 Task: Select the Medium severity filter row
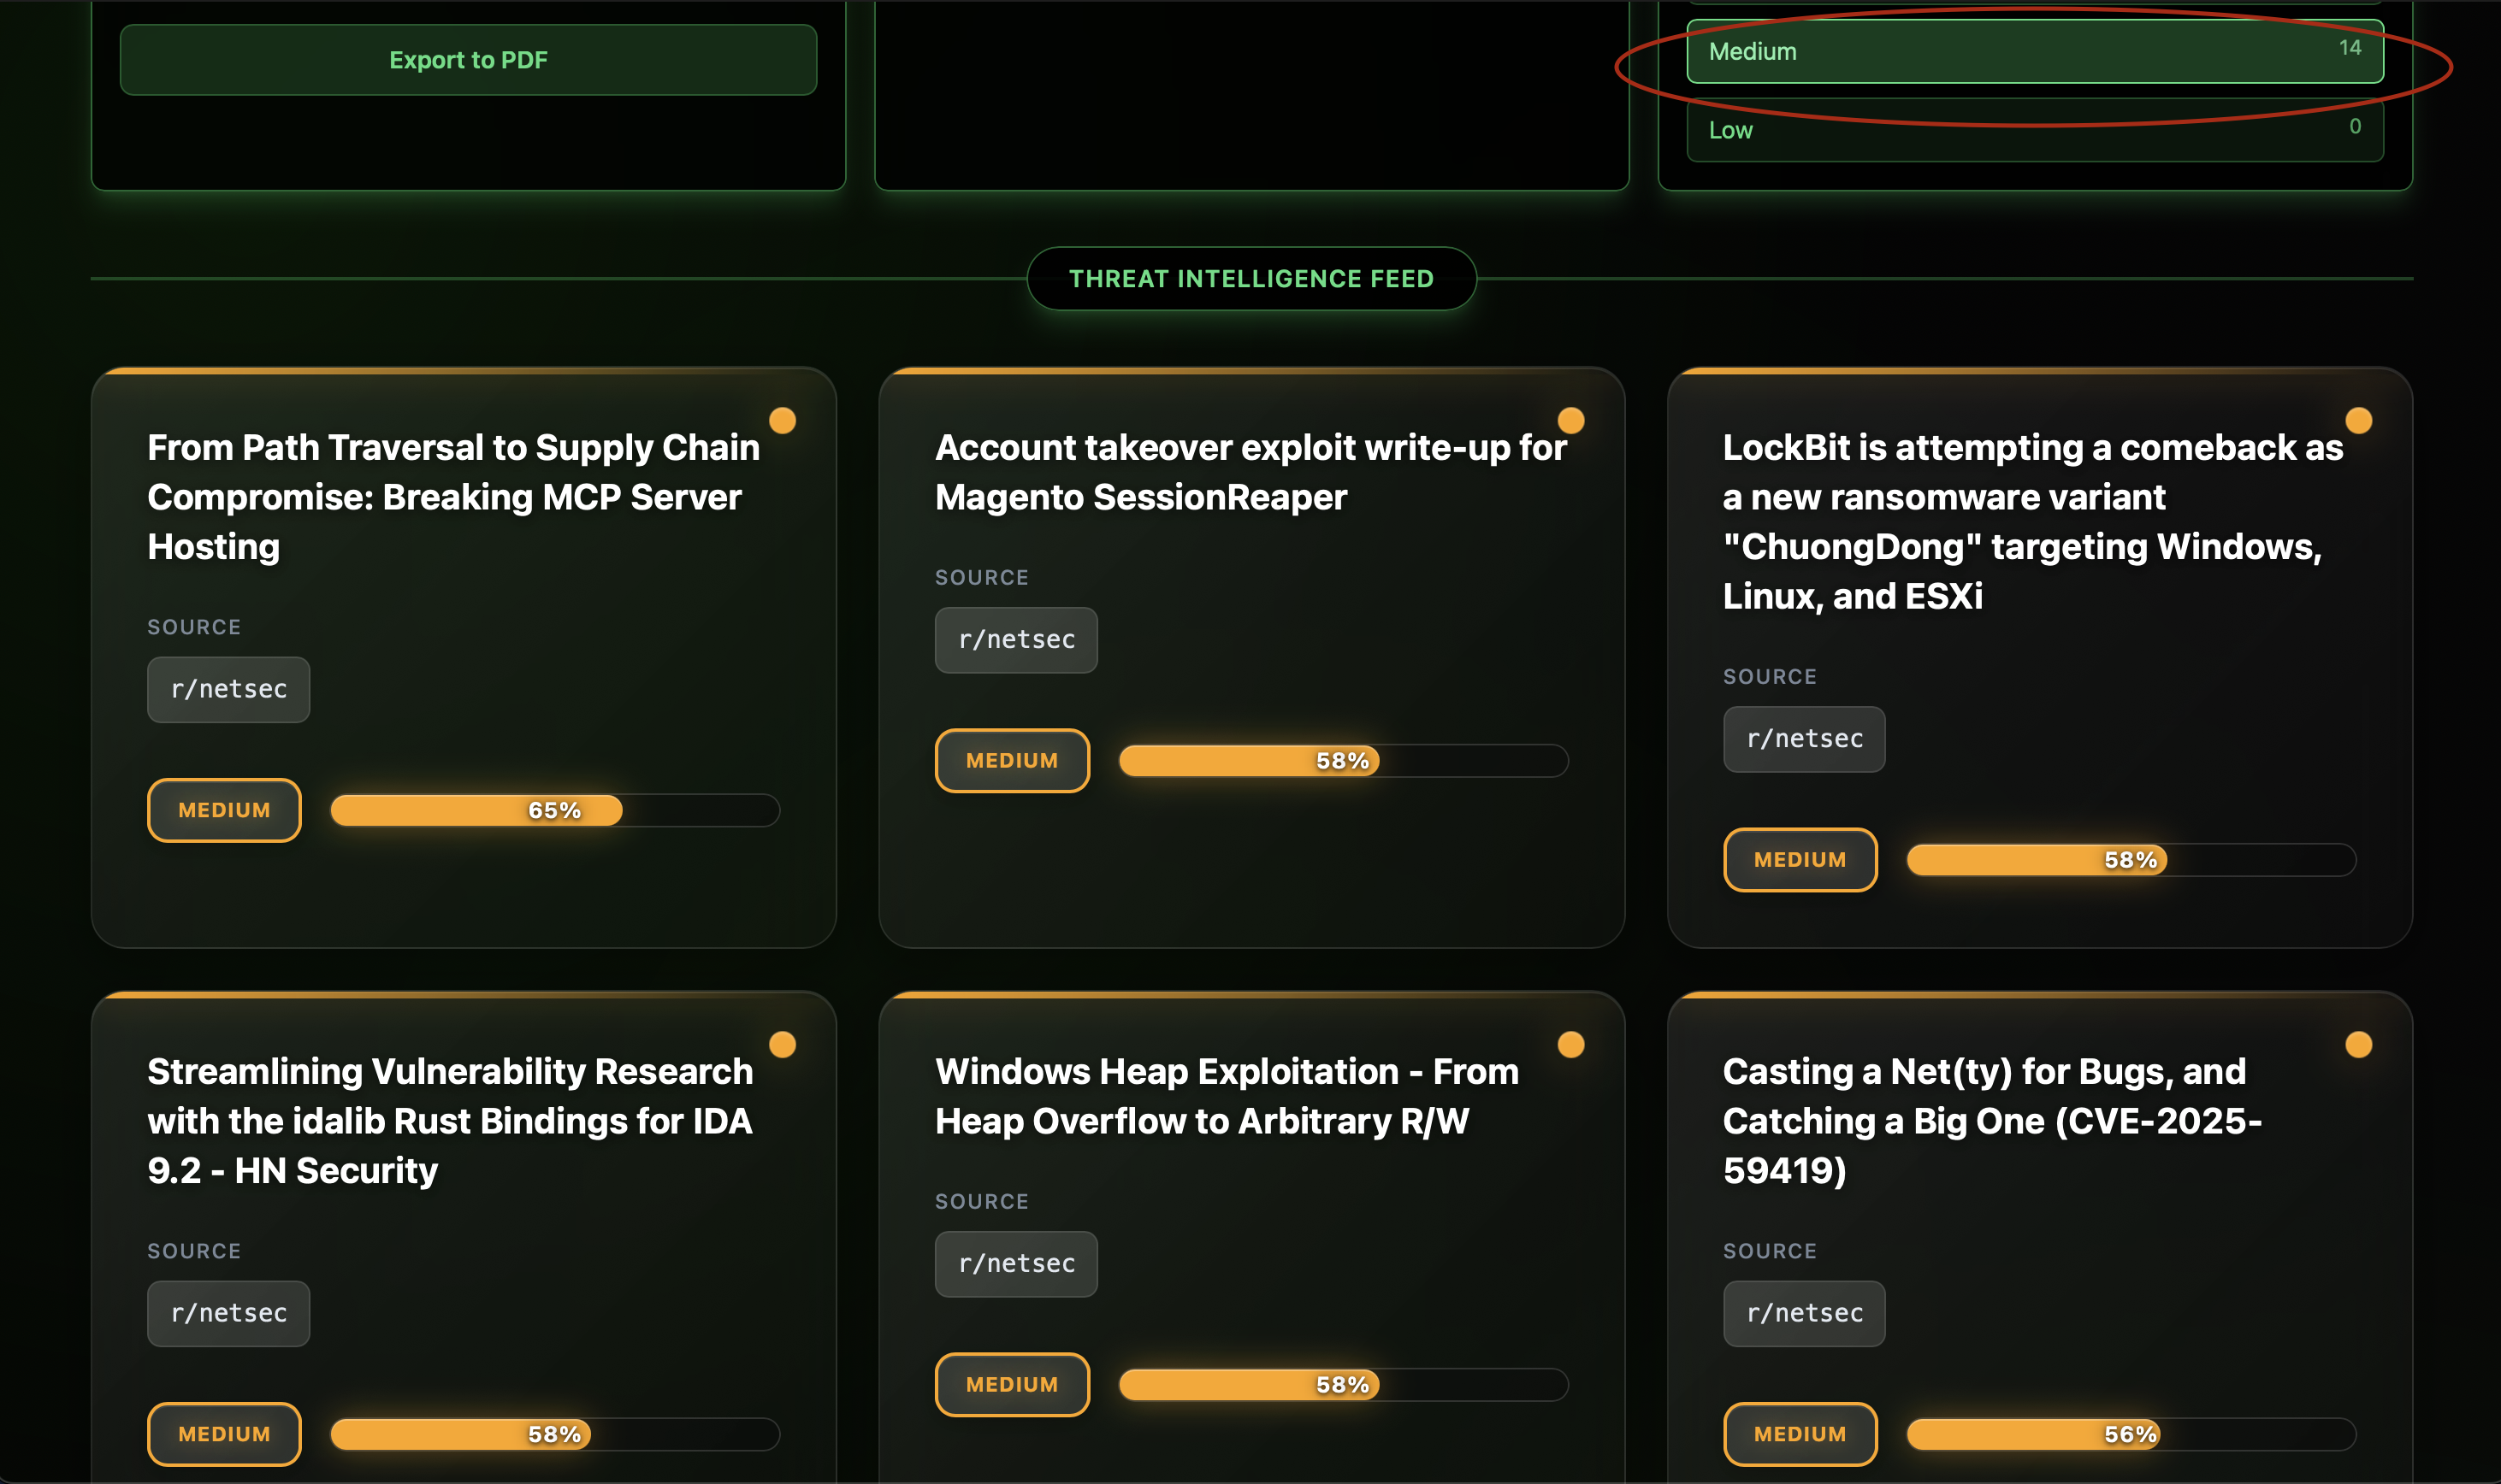click(2034, 51)
